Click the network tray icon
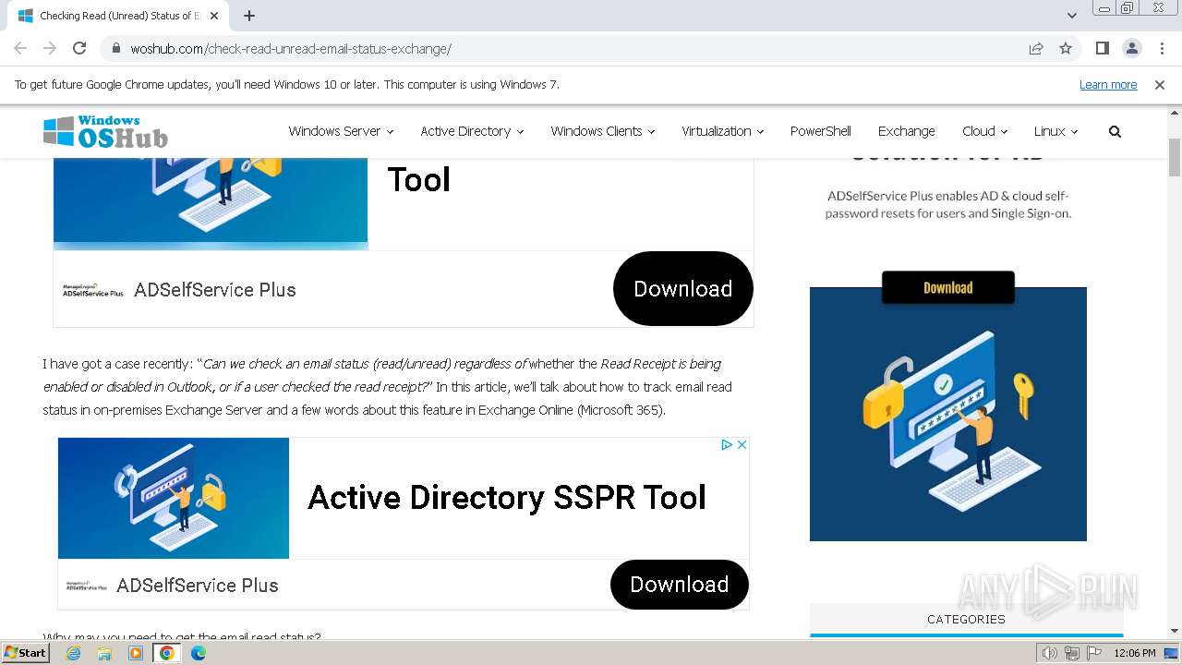Screen dimensions: 1182x665 tap(1071, 653)
